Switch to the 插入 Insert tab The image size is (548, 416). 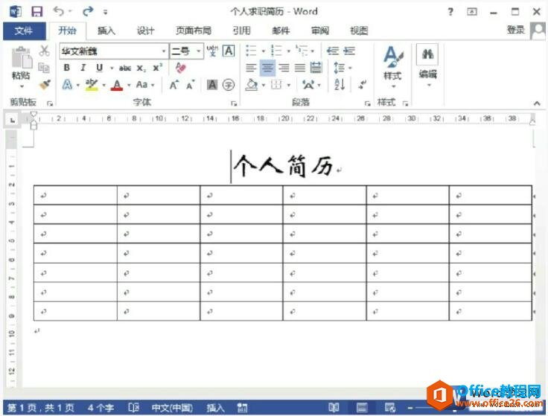coord(106,31)
